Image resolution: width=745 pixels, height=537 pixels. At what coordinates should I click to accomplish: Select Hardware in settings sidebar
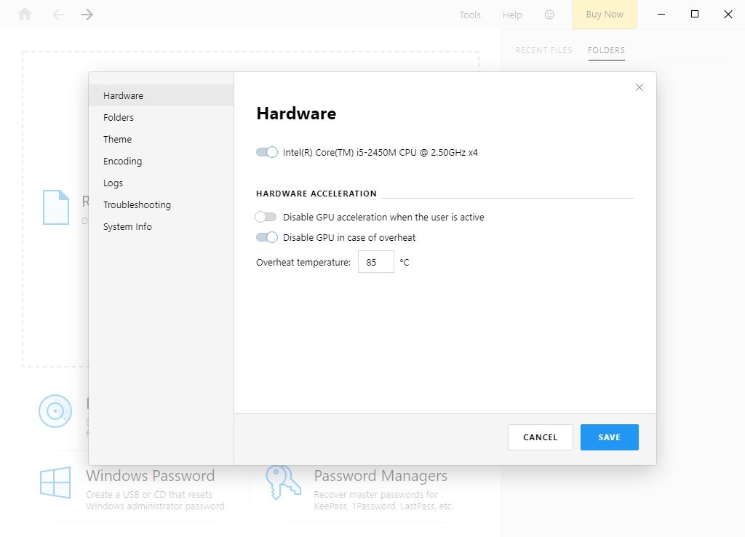pos(161,95)
